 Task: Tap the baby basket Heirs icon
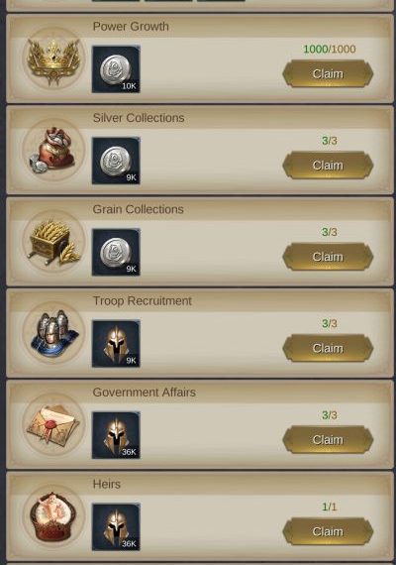53,516
